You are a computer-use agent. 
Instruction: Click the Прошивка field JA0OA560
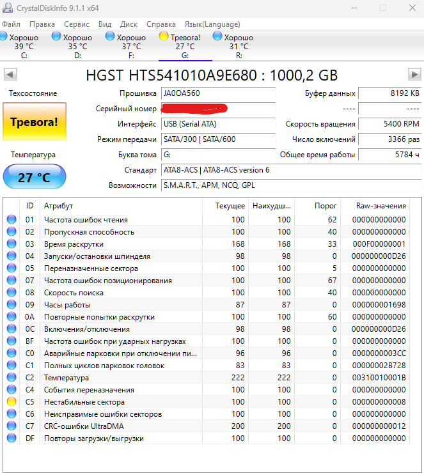point(218,93)
